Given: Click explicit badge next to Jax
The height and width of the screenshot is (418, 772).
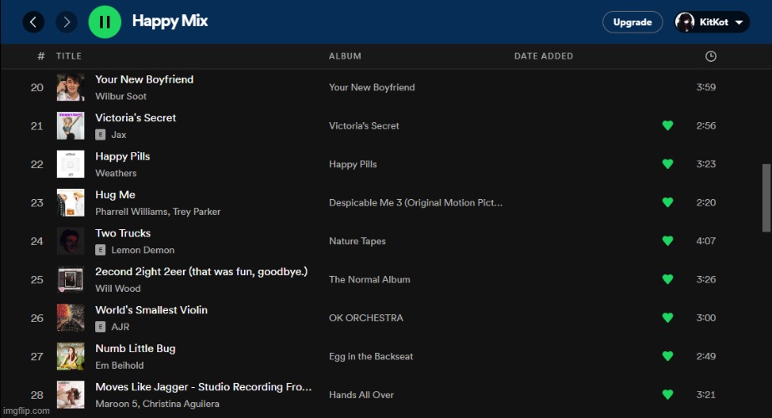Looking at the screenshot, I should coord(100,135).
